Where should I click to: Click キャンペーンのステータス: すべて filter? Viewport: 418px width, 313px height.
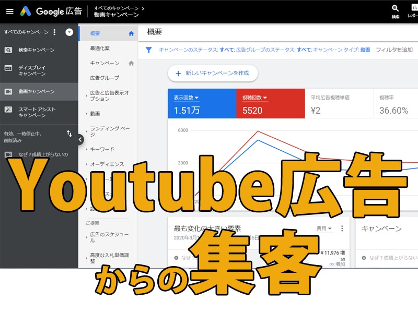click(x=196, y=50)
